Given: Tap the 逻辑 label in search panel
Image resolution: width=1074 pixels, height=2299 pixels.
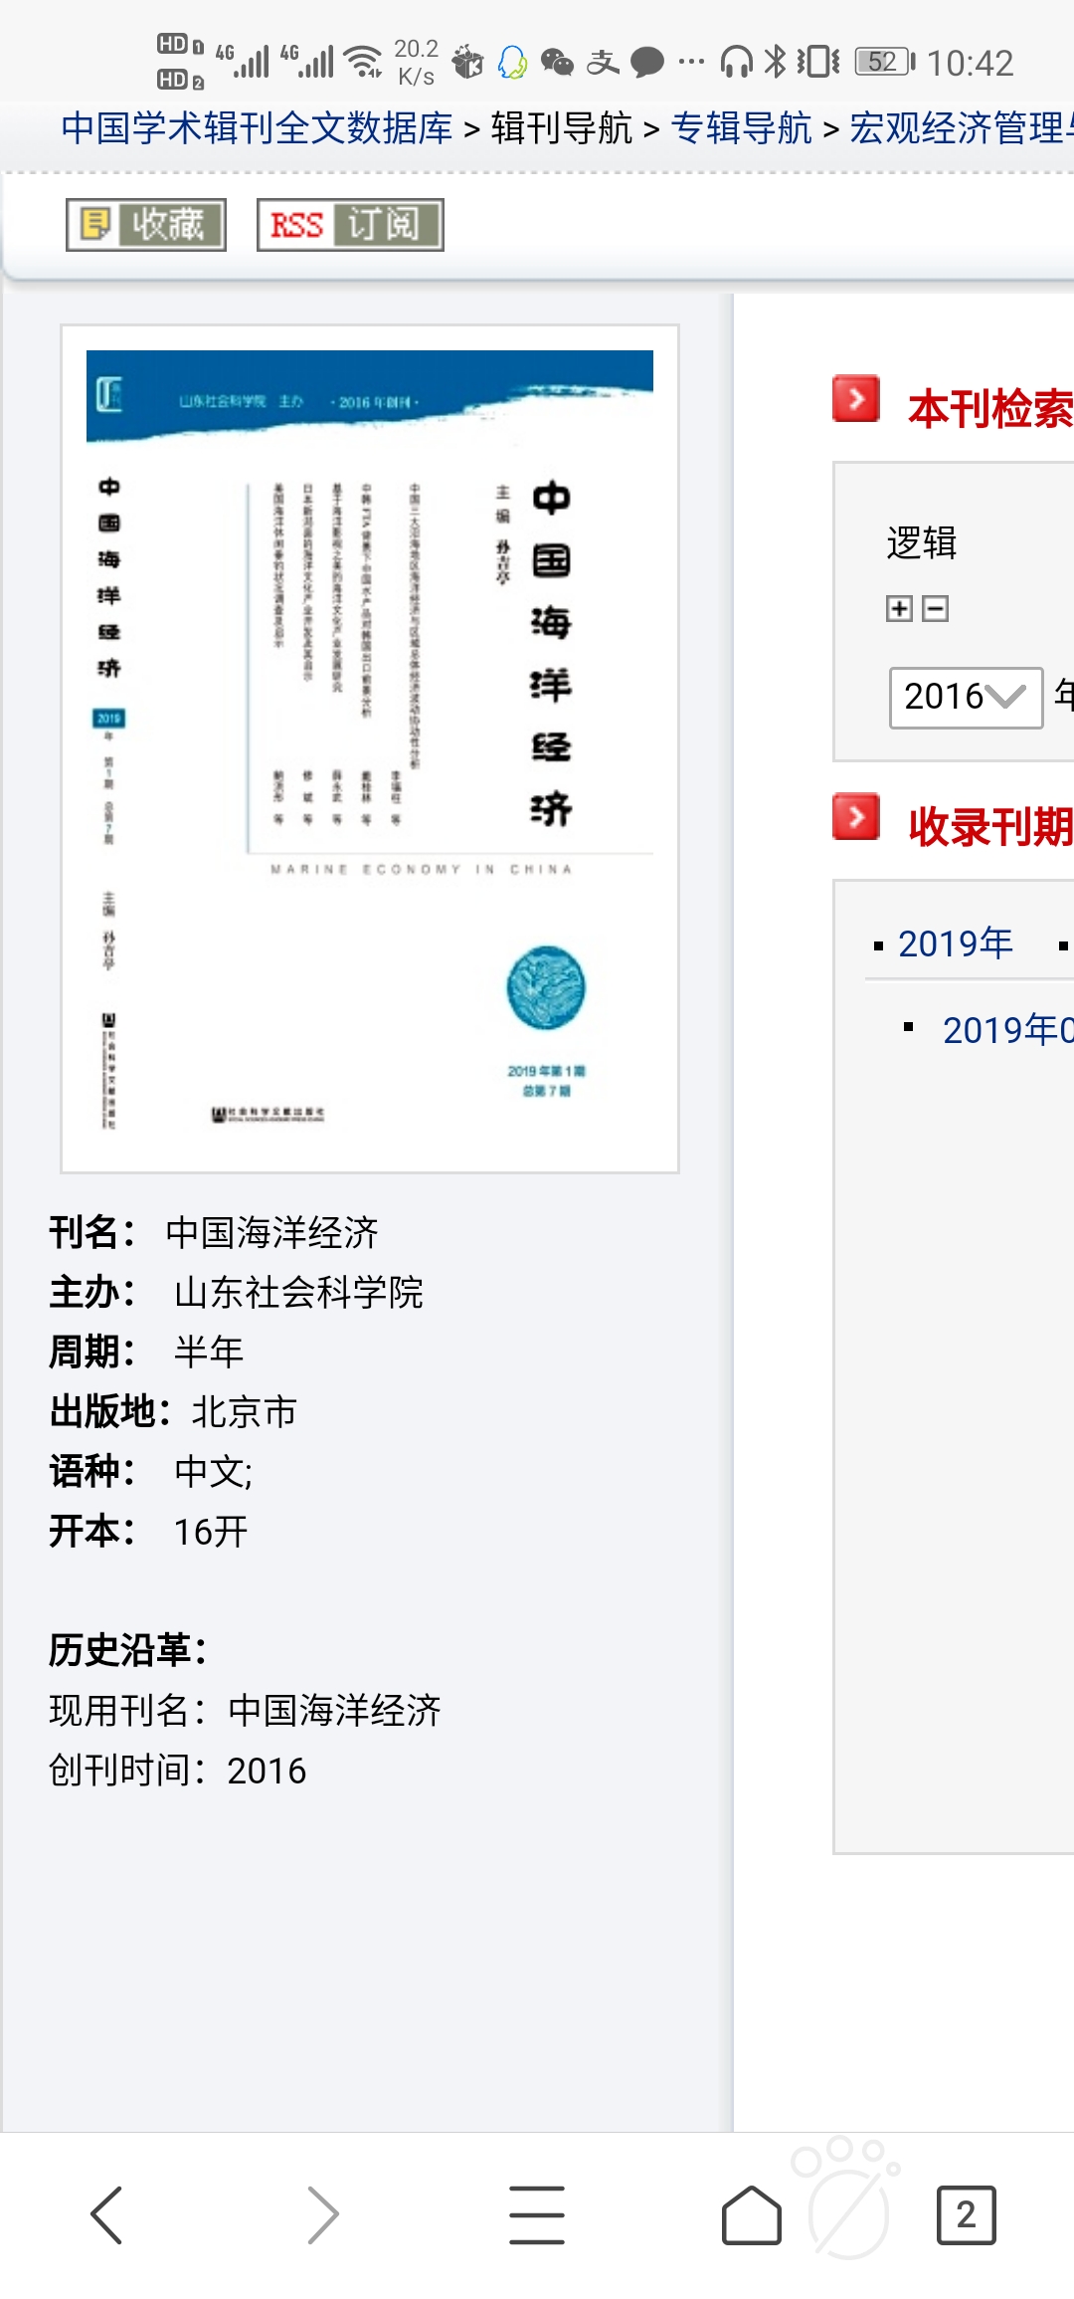Looking at the screenshot, I should click(922, 542).
